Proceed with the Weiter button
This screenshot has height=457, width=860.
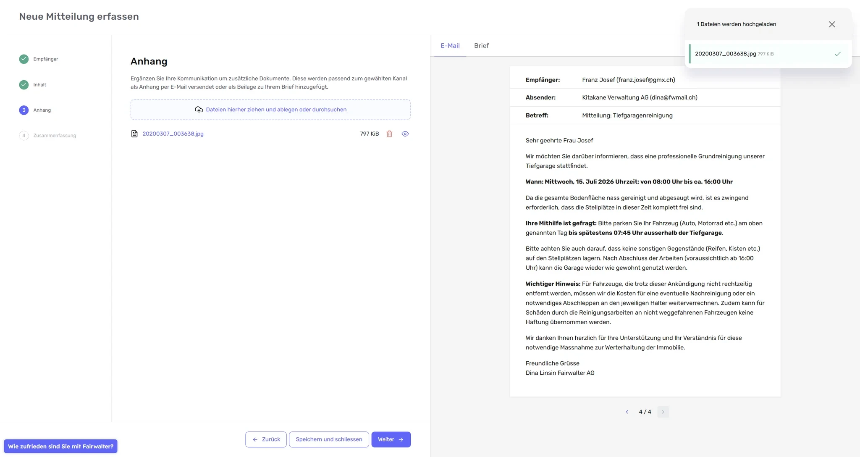tap(391, 439)
